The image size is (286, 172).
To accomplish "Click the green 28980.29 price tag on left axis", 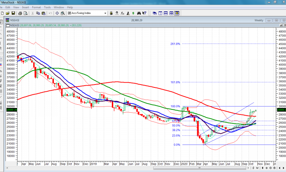I will coord(12,110).
